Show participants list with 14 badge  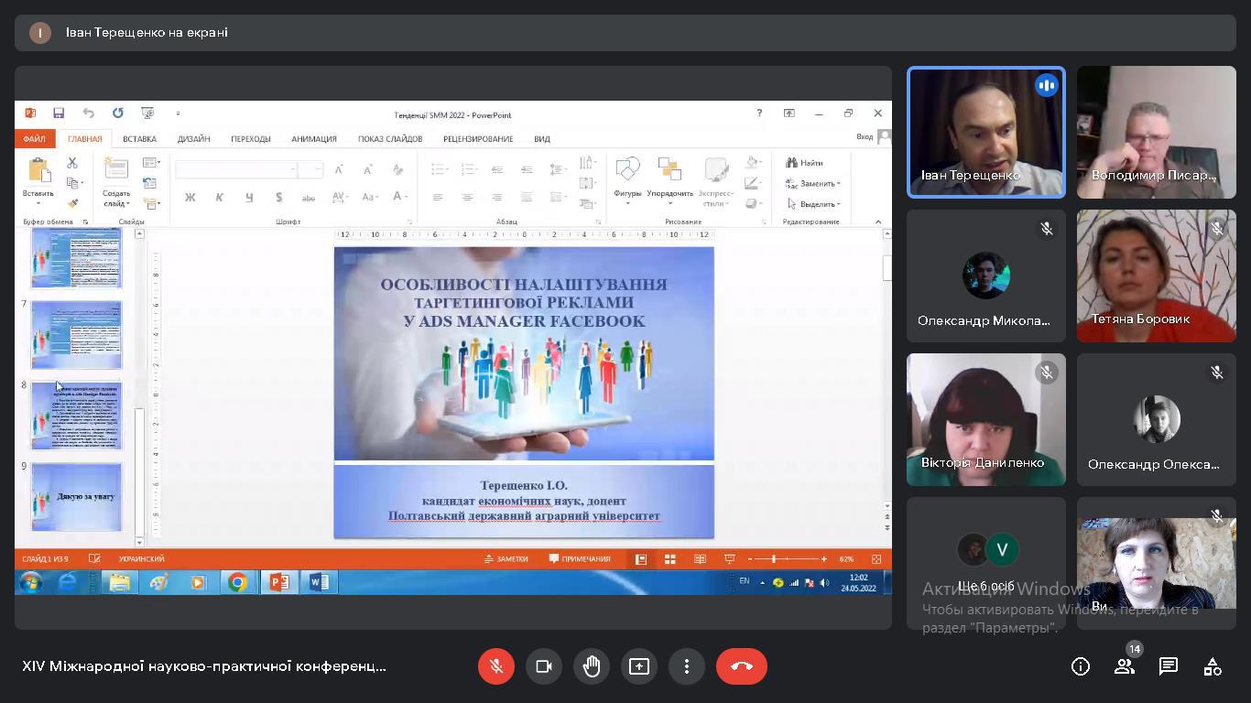coord(1125,666)
